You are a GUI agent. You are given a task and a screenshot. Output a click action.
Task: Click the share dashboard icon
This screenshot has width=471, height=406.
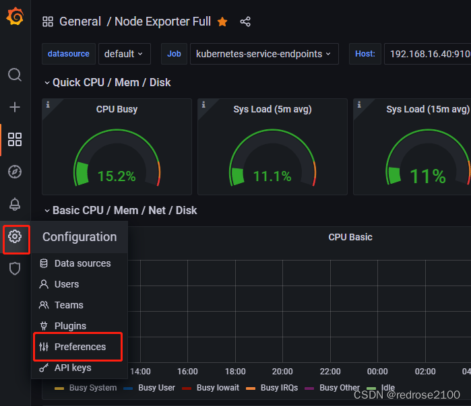(x=245, y=22)
